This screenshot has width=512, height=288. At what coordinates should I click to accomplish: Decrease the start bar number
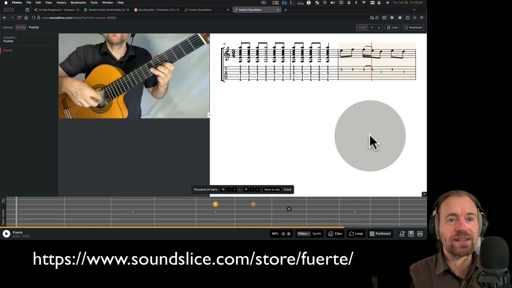coord(229,190)
